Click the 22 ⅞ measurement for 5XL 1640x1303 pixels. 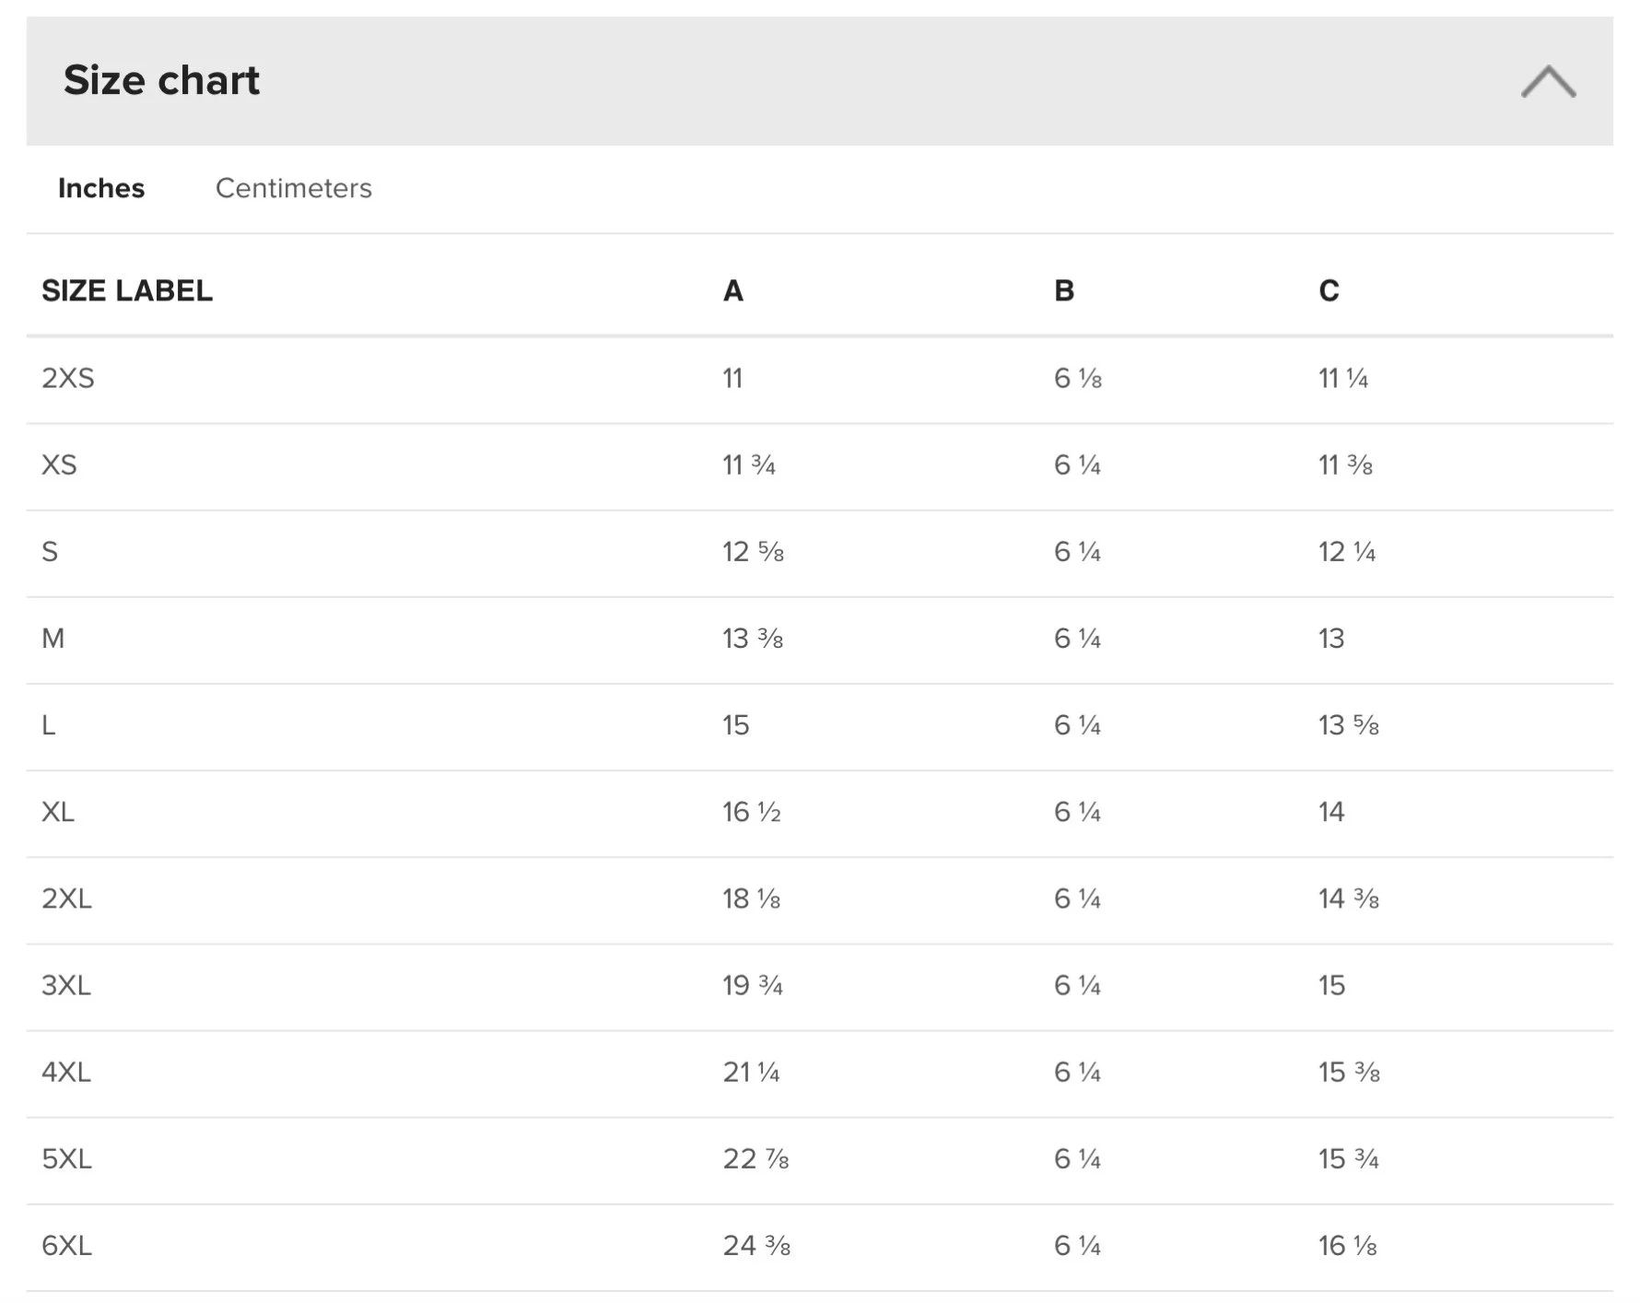point(756,1159)
